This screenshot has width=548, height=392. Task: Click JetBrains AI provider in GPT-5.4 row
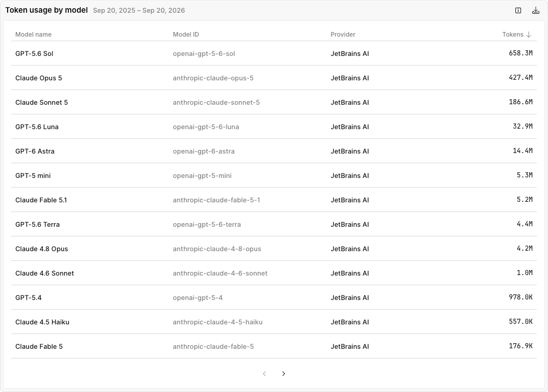click(350, 298)
